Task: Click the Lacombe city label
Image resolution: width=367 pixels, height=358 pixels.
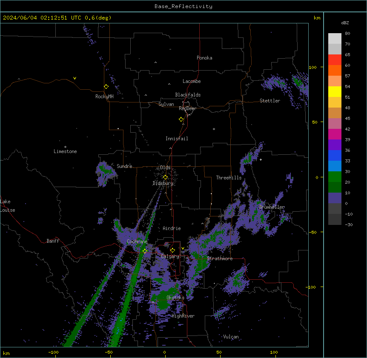Action: pyautogui.click(x=192, y=81)
